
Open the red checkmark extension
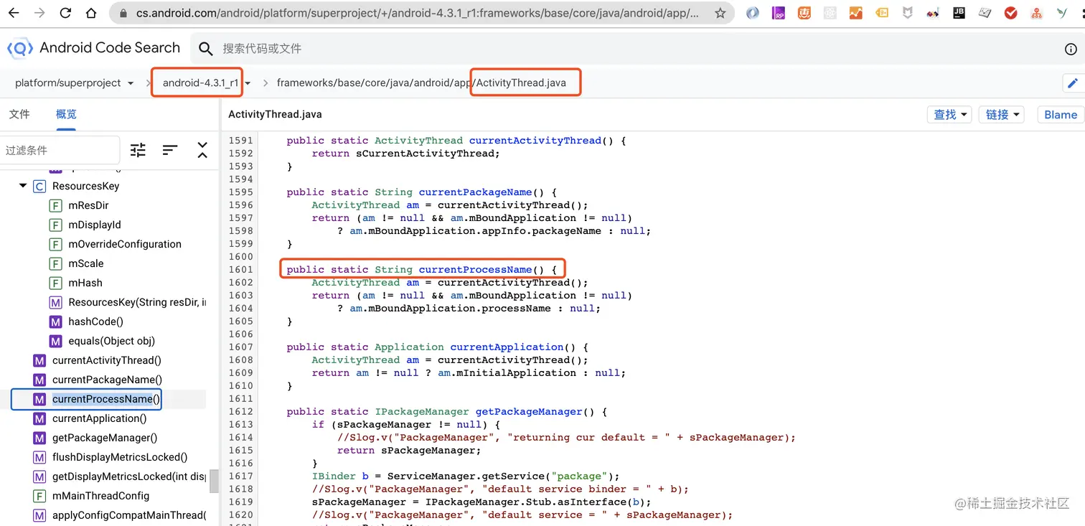pyautogui.click(x=1011, y=13)
